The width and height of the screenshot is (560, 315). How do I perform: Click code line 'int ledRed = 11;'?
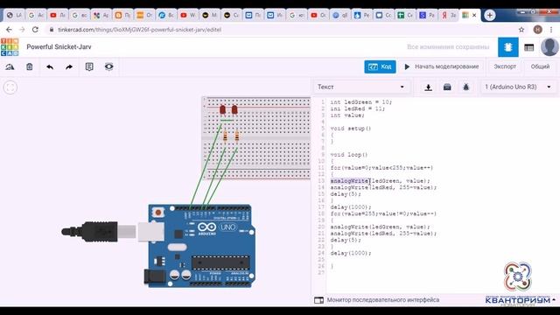358,108
